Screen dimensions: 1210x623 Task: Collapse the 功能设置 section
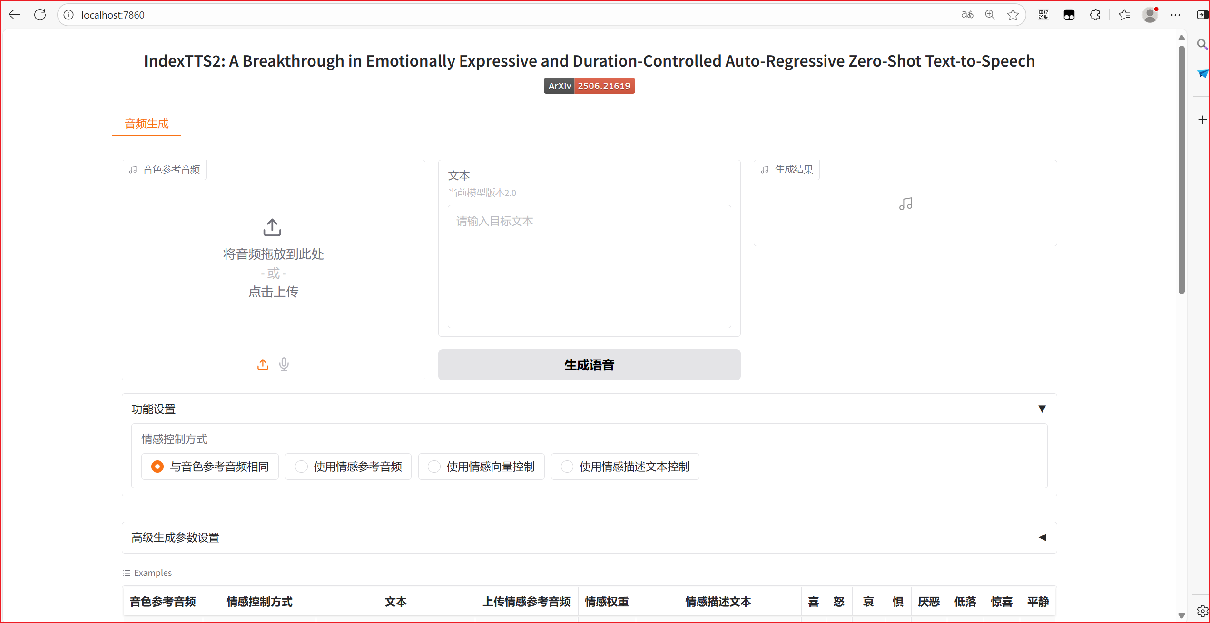tap(1042, 409)
